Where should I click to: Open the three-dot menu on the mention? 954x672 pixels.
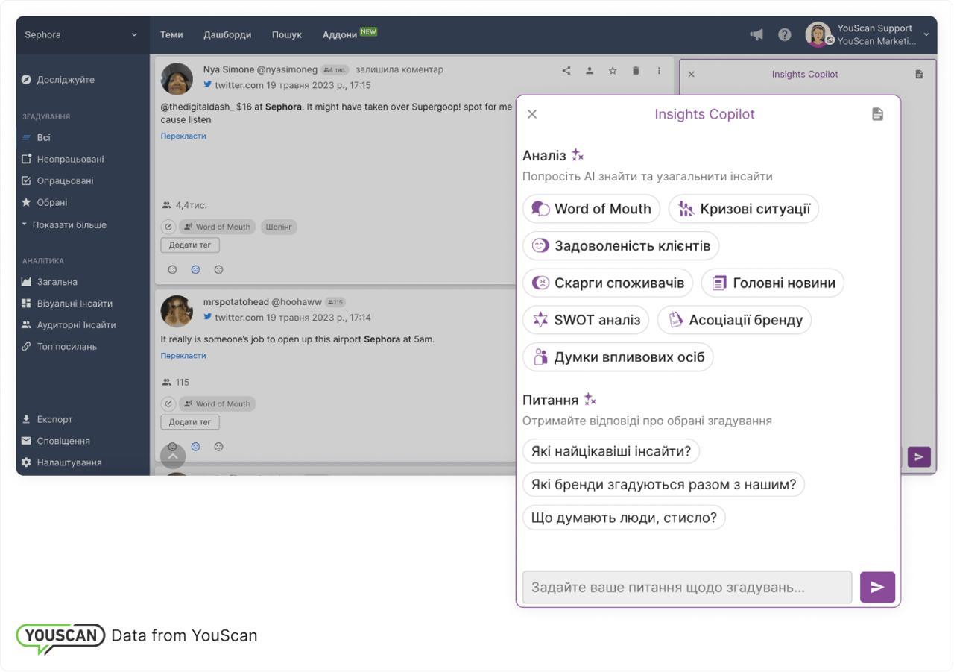[x=658, y=70]
